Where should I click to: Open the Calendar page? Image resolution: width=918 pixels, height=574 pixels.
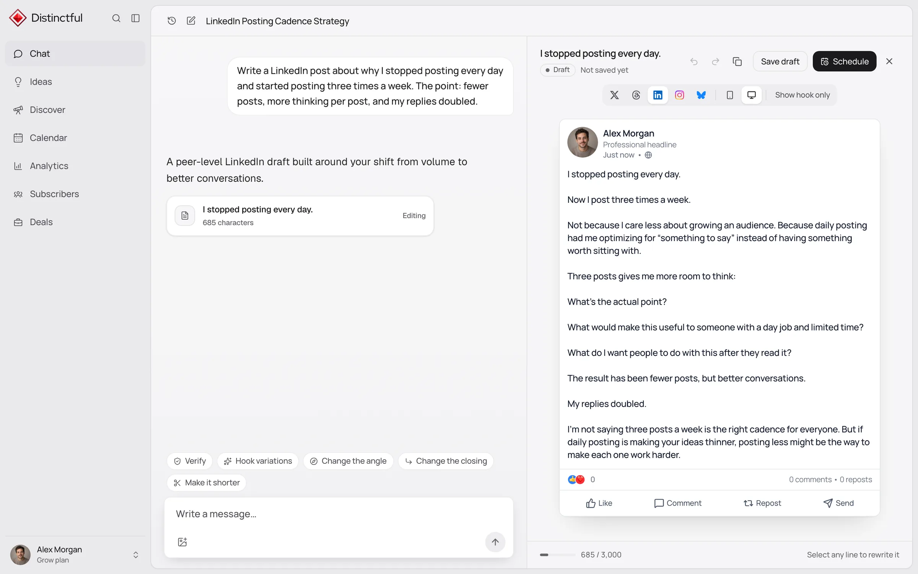[x=75, y=138]
